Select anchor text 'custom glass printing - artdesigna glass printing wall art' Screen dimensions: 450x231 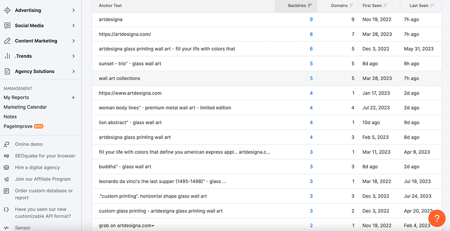point(161,211)
